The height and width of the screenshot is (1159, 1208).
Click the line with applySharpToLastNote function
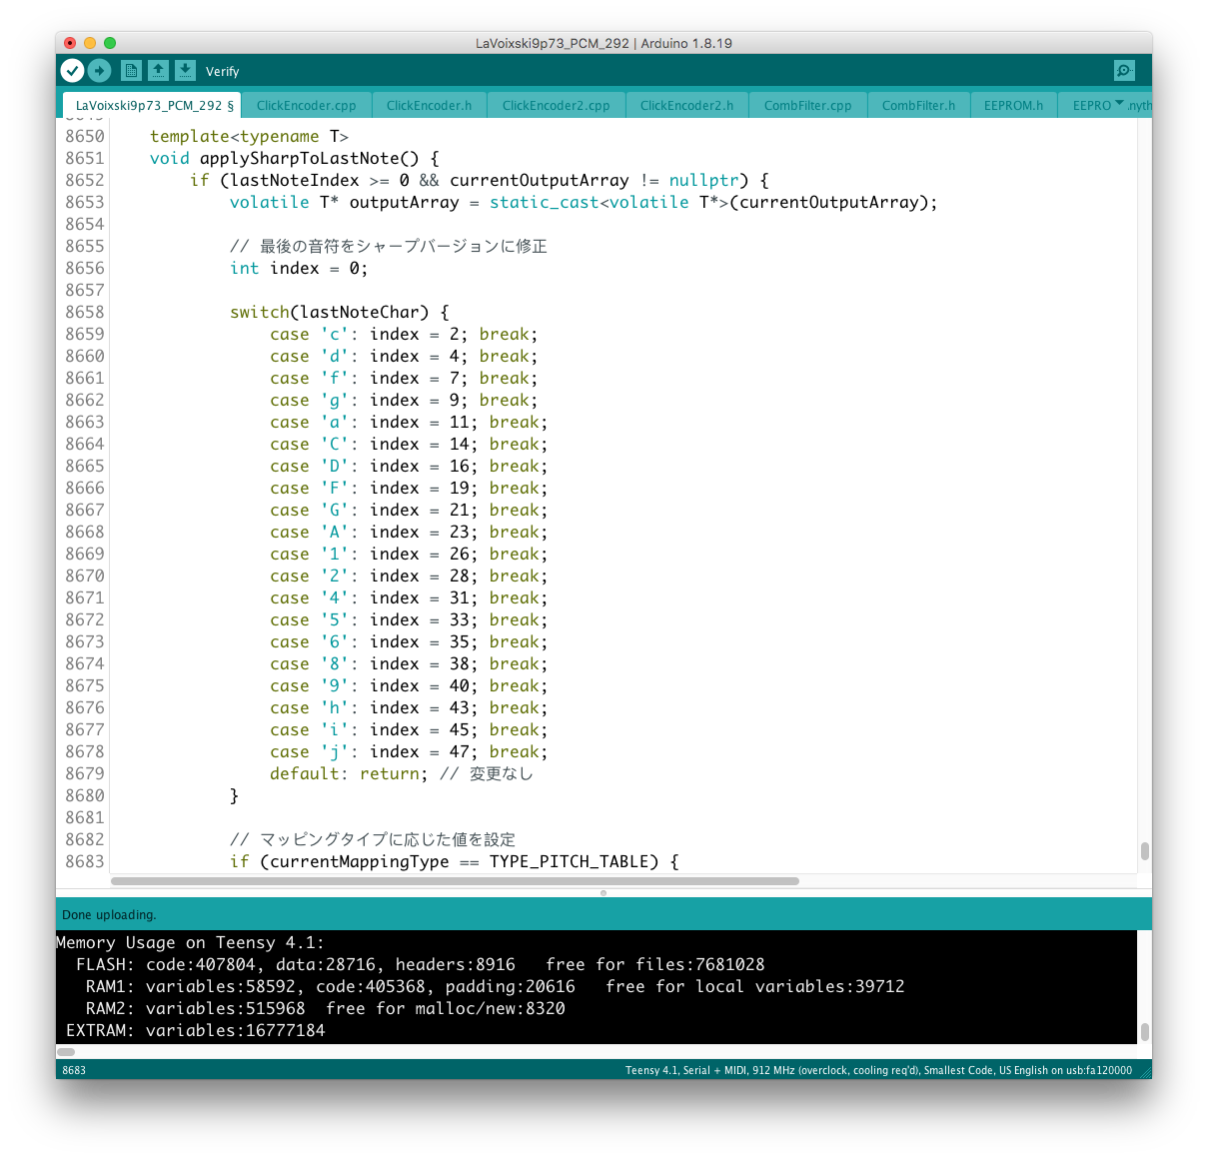pyautogui.click(x=295, y=158)
